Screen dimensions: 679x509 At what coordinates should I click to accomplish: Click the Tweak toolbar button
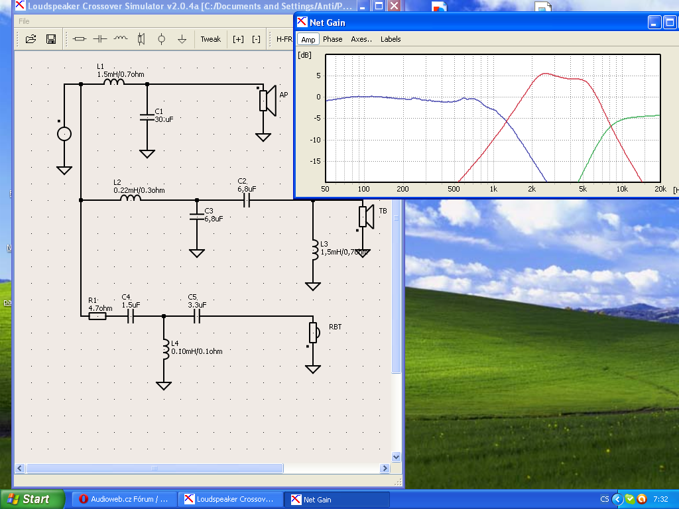pos(210,39)
